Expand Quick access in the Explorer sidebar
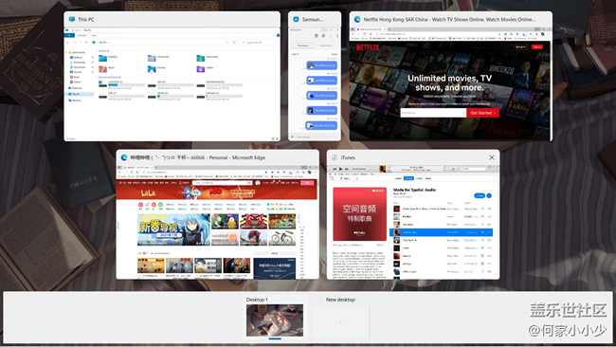The image size is (616, 347). coord(66,52)
